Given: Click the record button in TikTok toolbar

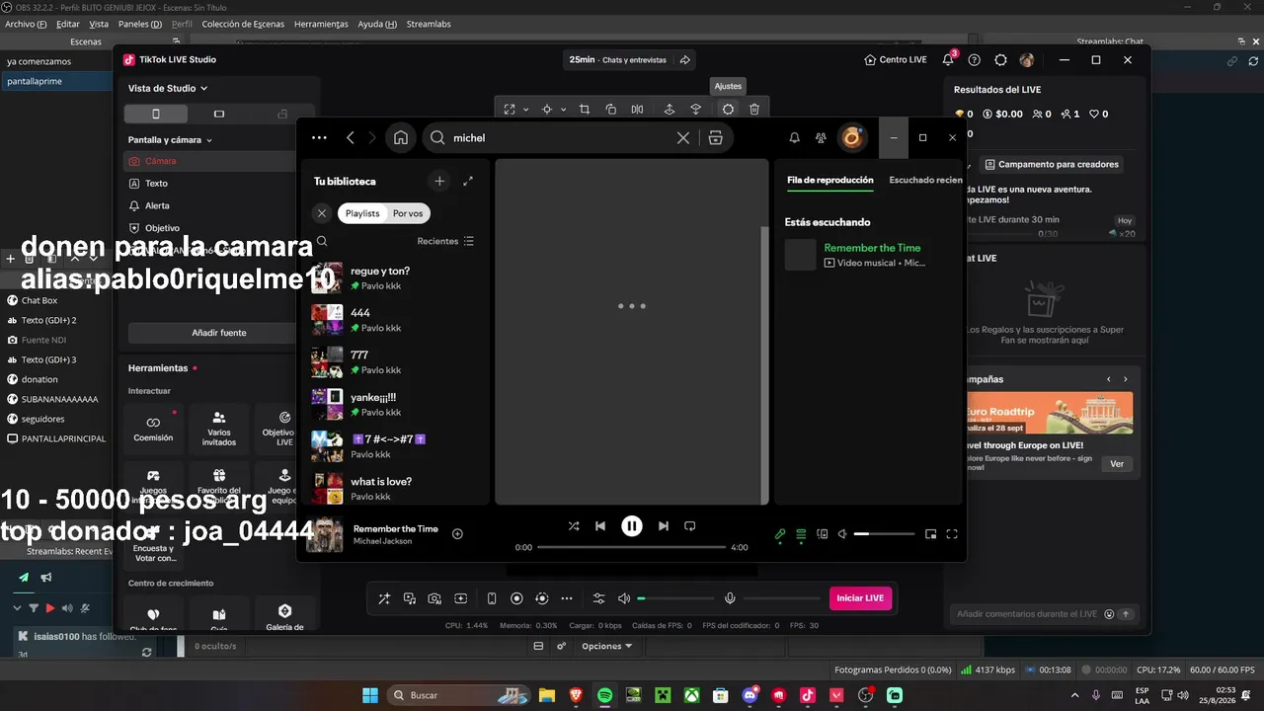Looking at the screenshot, I should point(516,598).
